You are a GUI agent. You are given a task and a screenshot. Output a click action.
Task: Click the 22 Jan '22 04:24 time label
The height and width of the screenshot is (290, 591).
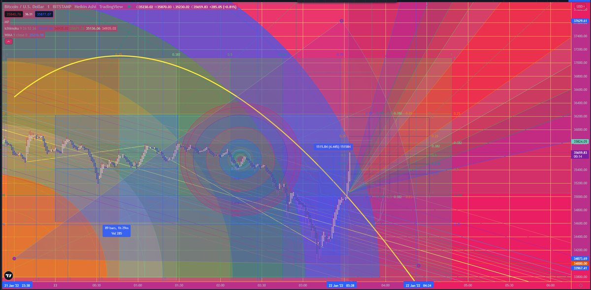click(419, 285)
